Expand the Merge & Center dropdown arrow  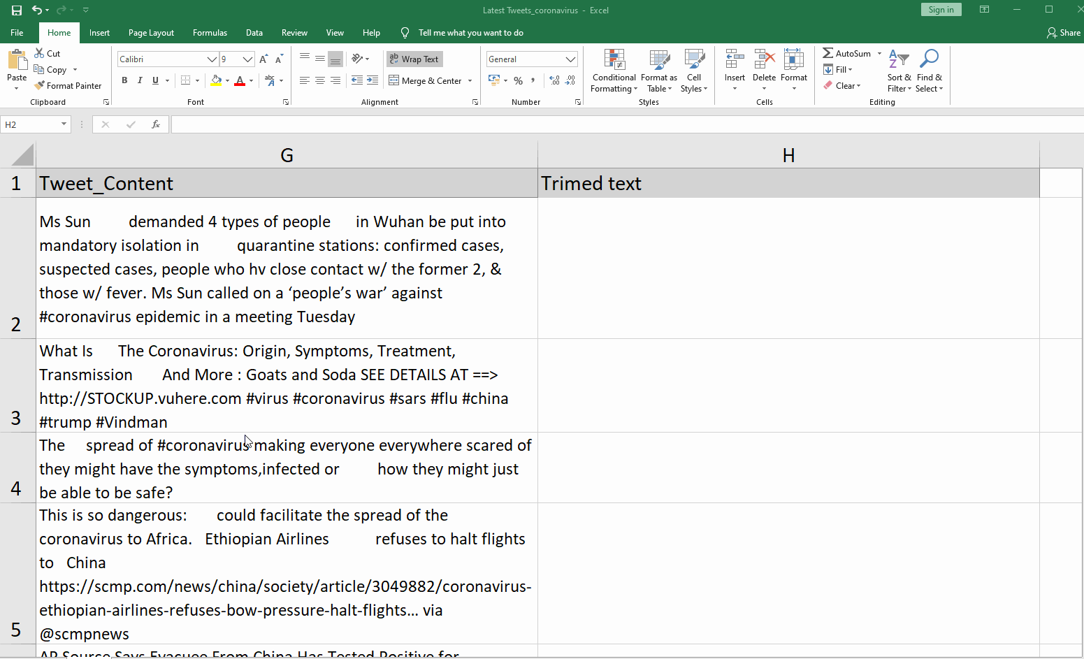pyautogui.click(x=470, y=81)
